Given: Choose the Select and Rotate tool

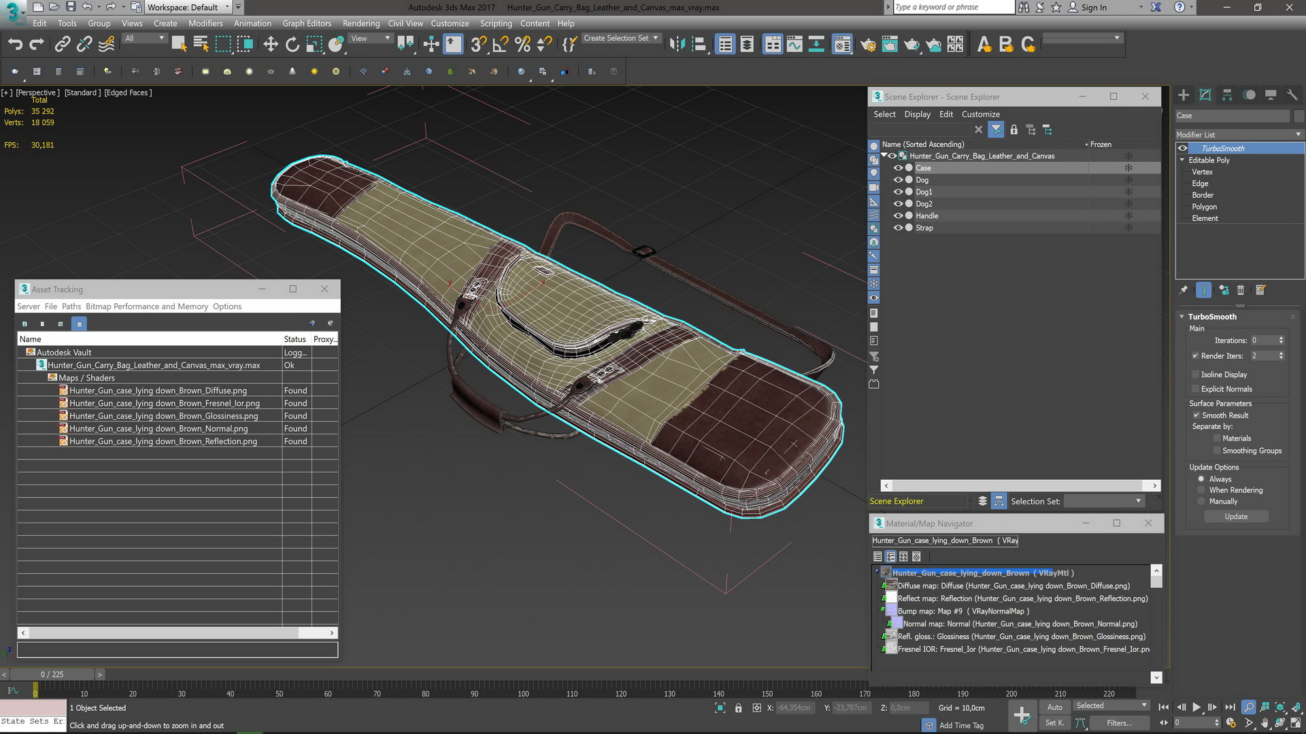Looking at the screenshot, I should [x=292, y=45].
